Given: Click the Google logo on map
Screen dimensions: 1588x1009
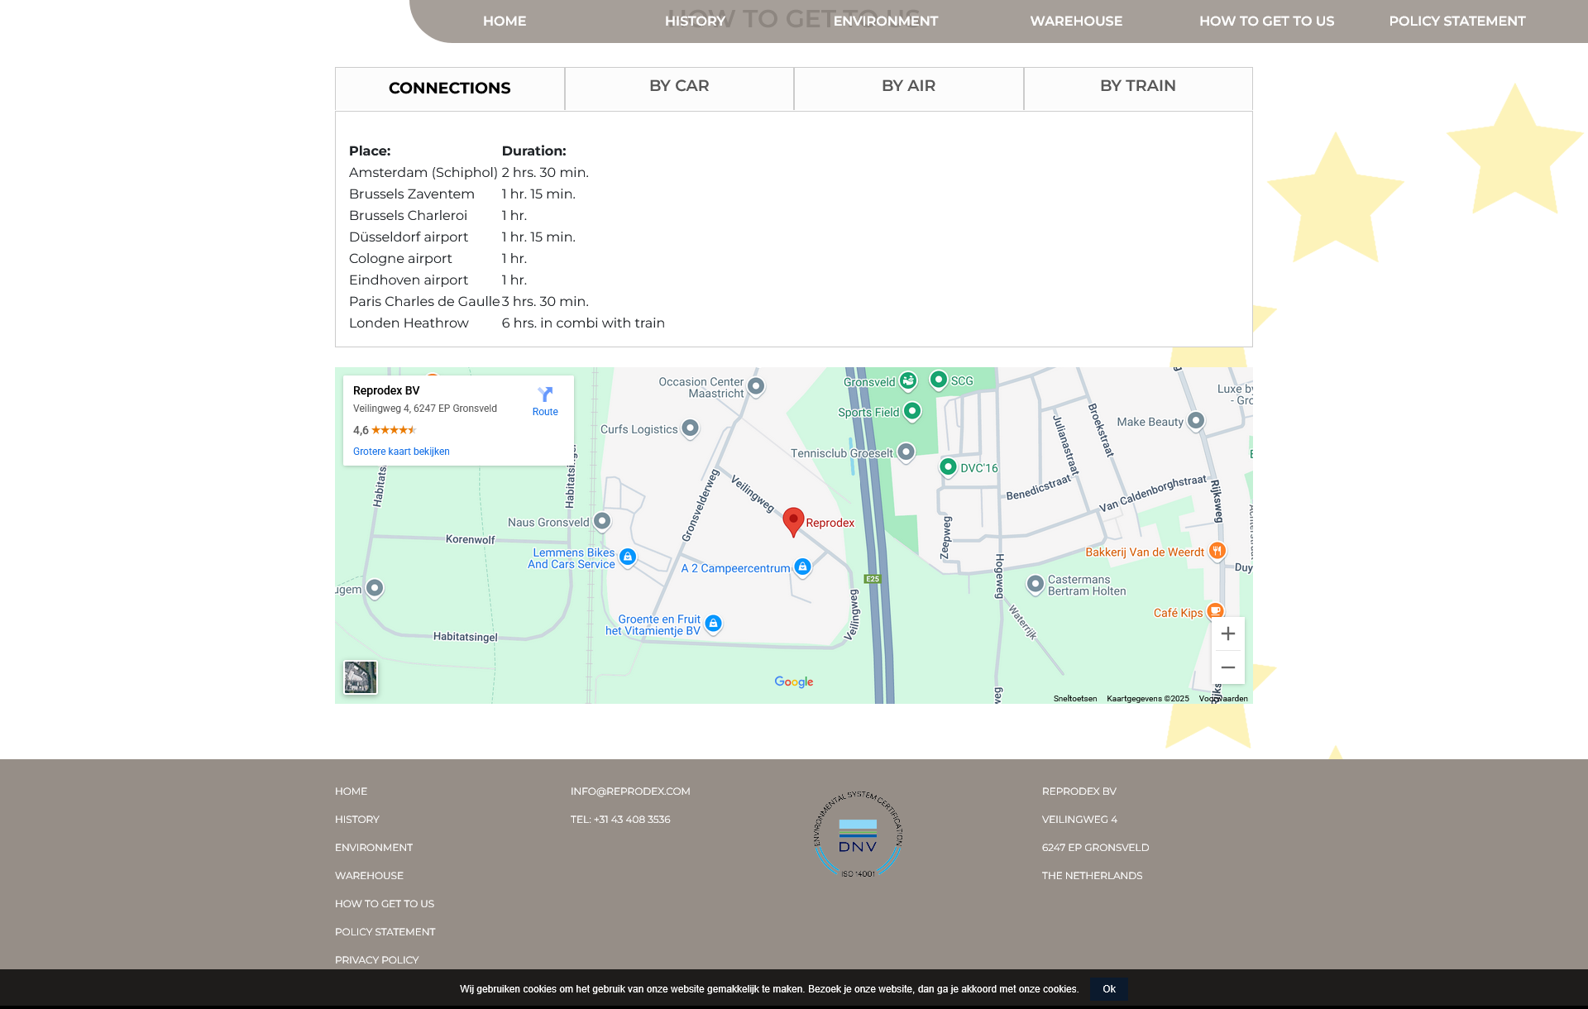Looking at the screenshot, I should click(794, 682).
